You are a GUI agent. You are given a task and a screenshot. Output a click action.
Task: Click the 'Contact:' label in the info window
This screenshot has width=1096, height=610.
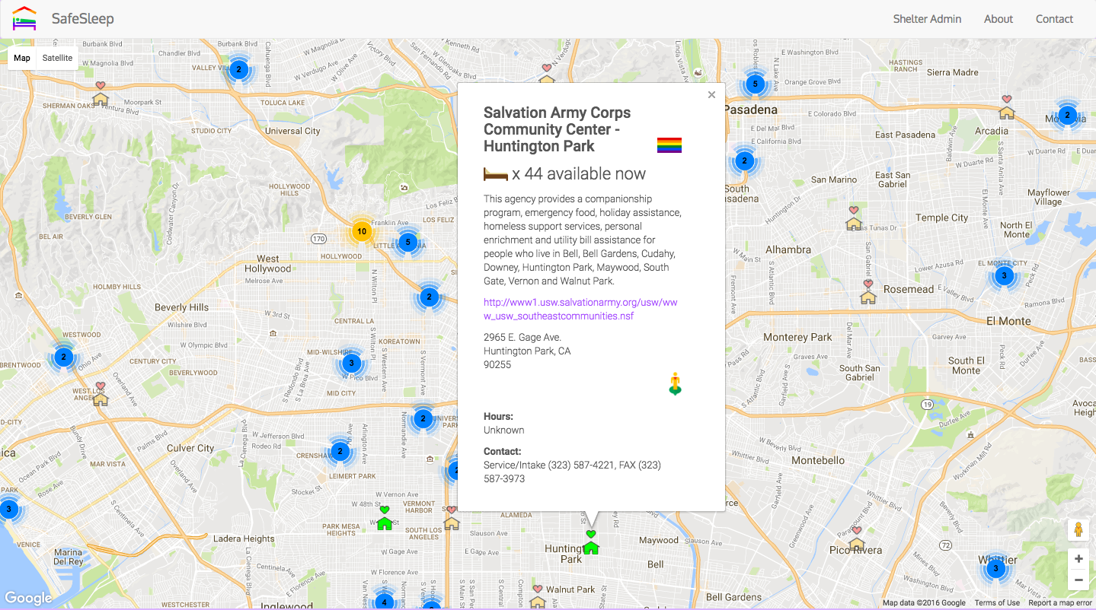(503, 452)
